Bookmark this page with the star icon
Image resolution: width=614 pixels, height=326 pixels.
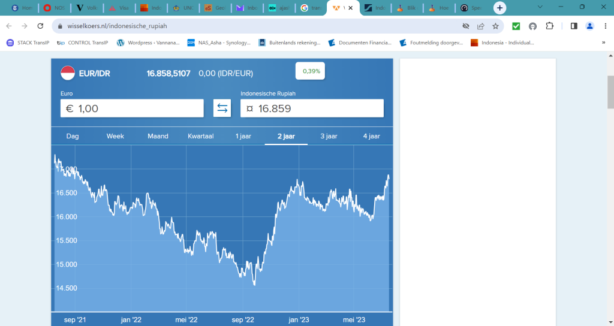click(x=496, y=26)
